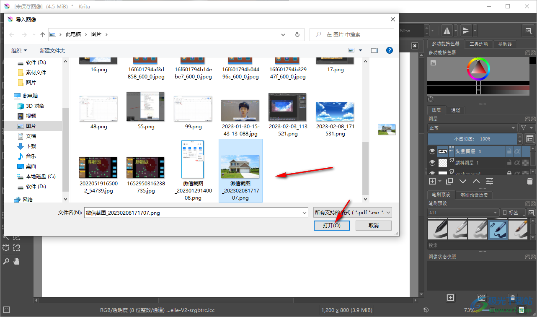Click 此电脑 in the address breadcrumb
Screen dimensions: 537x317
coord(73,34)
